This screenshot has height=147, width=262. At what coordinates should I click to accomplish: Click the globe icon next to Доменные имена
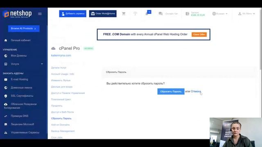point(6,88)
